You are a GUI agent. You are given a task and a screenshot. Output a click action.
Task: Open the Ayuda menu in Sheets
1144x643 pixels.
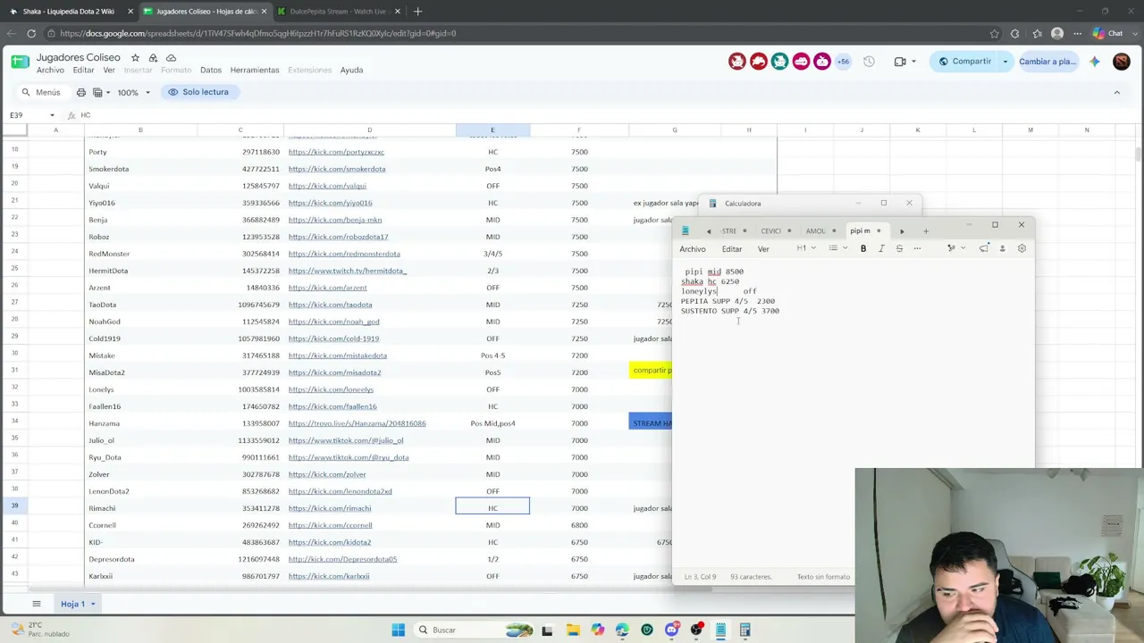coord(351,71)
